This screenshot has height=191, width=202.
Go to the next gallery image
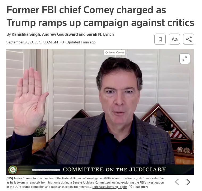pyautogui.click(x=188, y=182)
